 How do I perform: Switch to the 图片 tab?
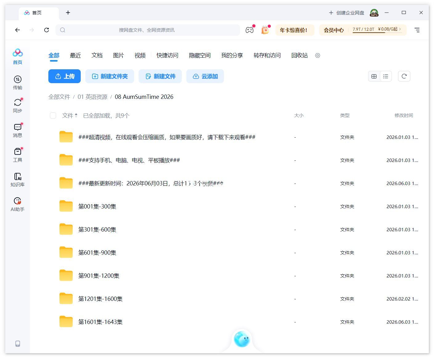click(119, 55)
